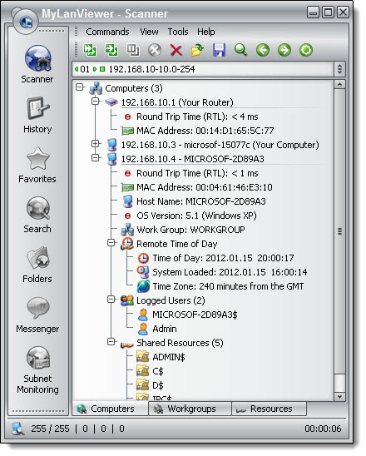Open the History panel in sidebar

coord(37,115)
